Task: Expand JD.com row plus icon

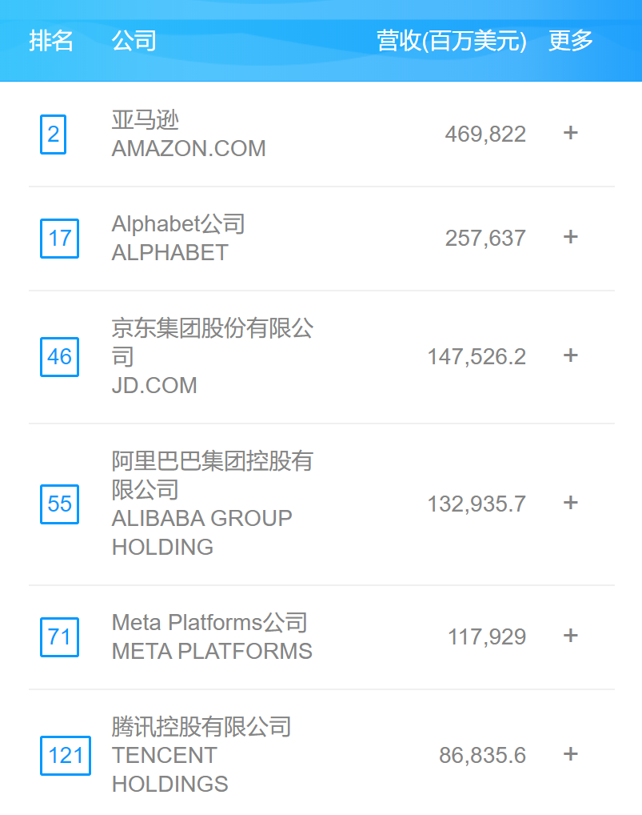Action: point(570,355)
